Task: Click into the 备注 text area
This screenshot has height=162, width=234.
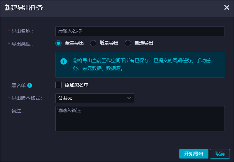Action: (x=140, y=118)
